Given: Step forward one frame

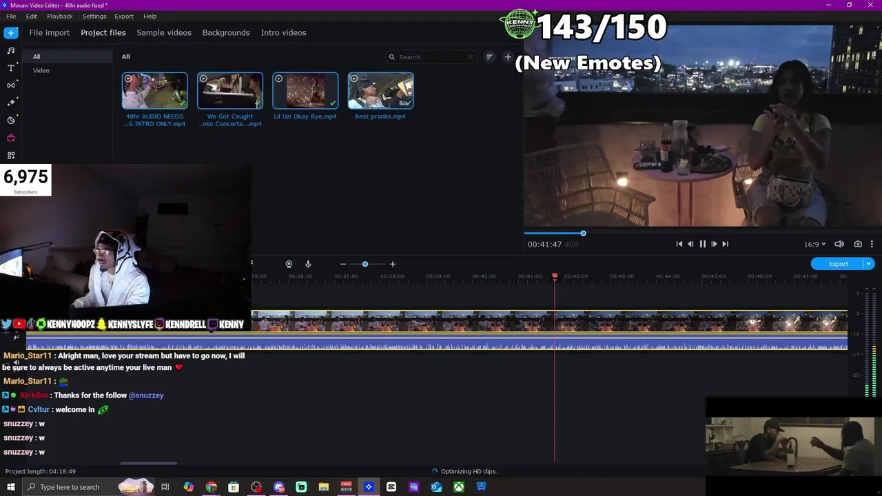Looking at the screenshot, I should 714,244.
